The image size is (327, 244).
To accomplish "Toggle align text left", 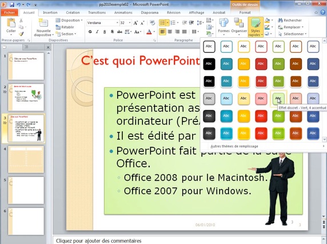I will pyautogui.click(x=163, y=32).
